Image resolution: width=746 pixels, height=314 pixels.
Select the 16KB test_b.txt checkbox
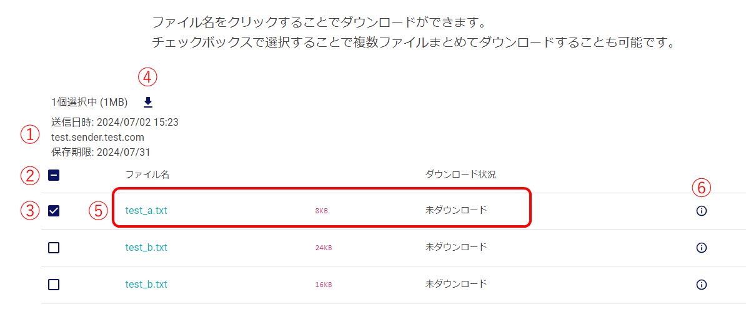point(54,285)
